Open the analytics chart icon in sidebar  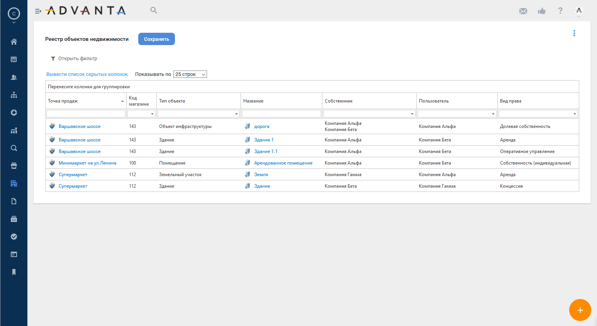tap(14, 130)
